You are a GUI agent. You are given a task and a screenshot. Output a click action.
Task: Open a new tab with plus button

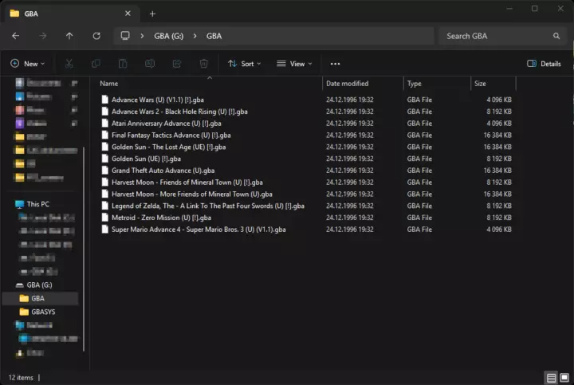coord(152,14)
